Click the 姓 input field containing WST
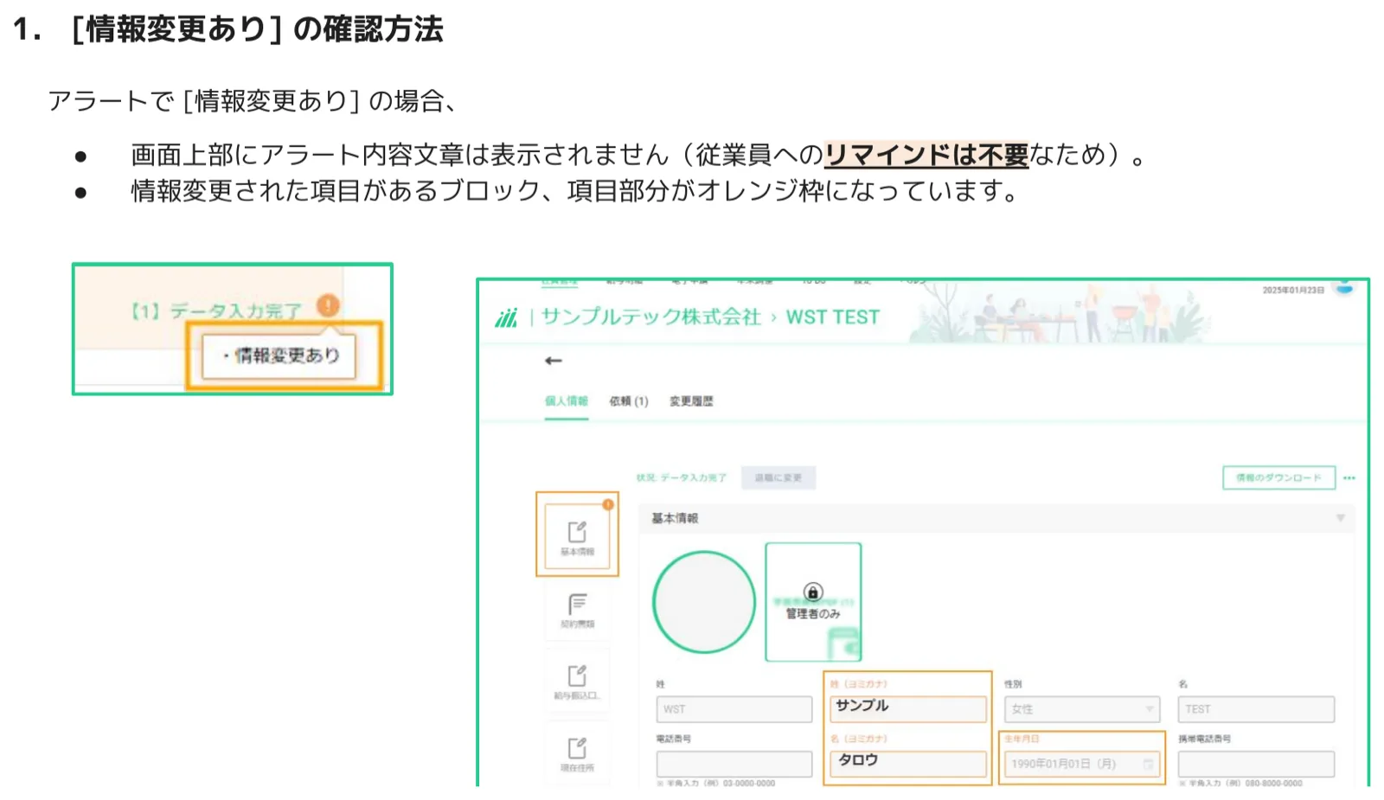The image size is (1384, 800). pos(734,709)
